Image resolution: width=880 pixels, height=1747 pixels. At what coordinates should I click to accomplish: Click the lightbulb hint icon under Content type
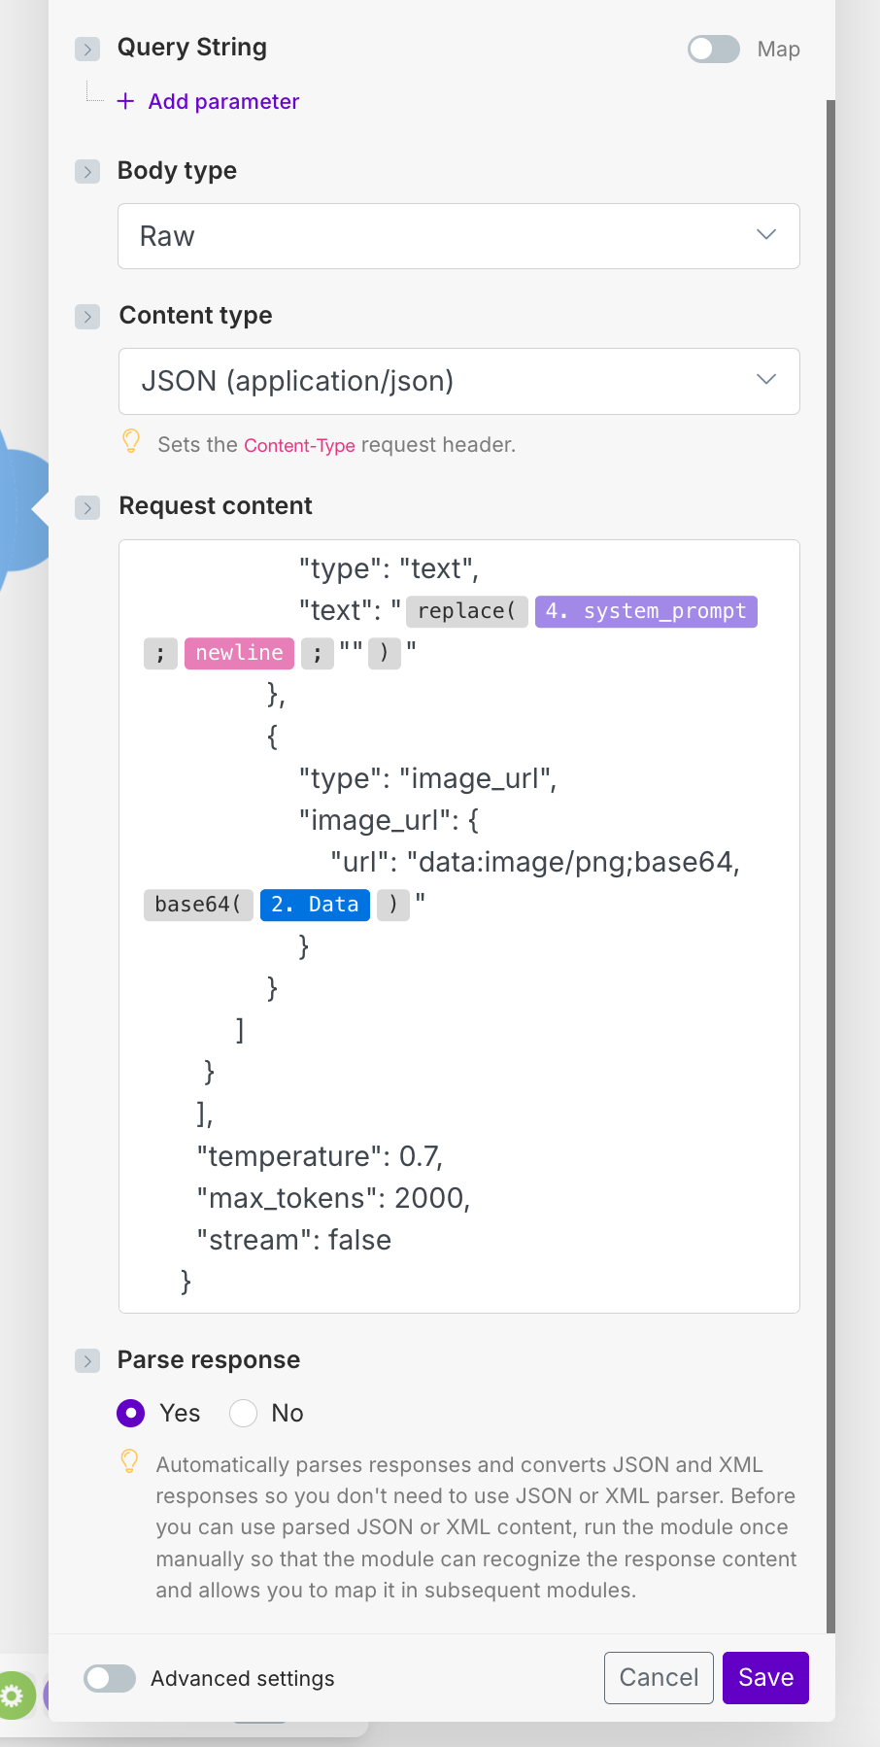click(x=131, y=441)
